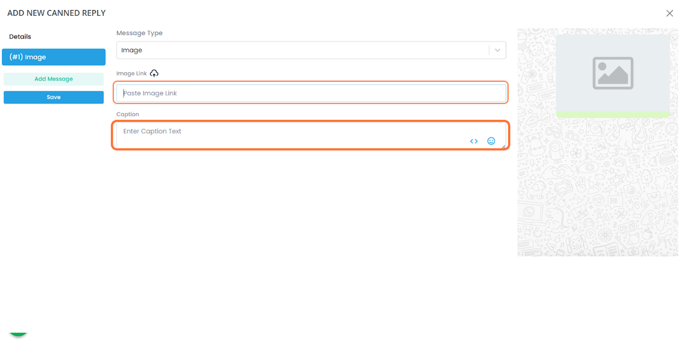The width and height of the screenshot is (680, 340).
Task: Click the Image Link label text
Action: 131,74
